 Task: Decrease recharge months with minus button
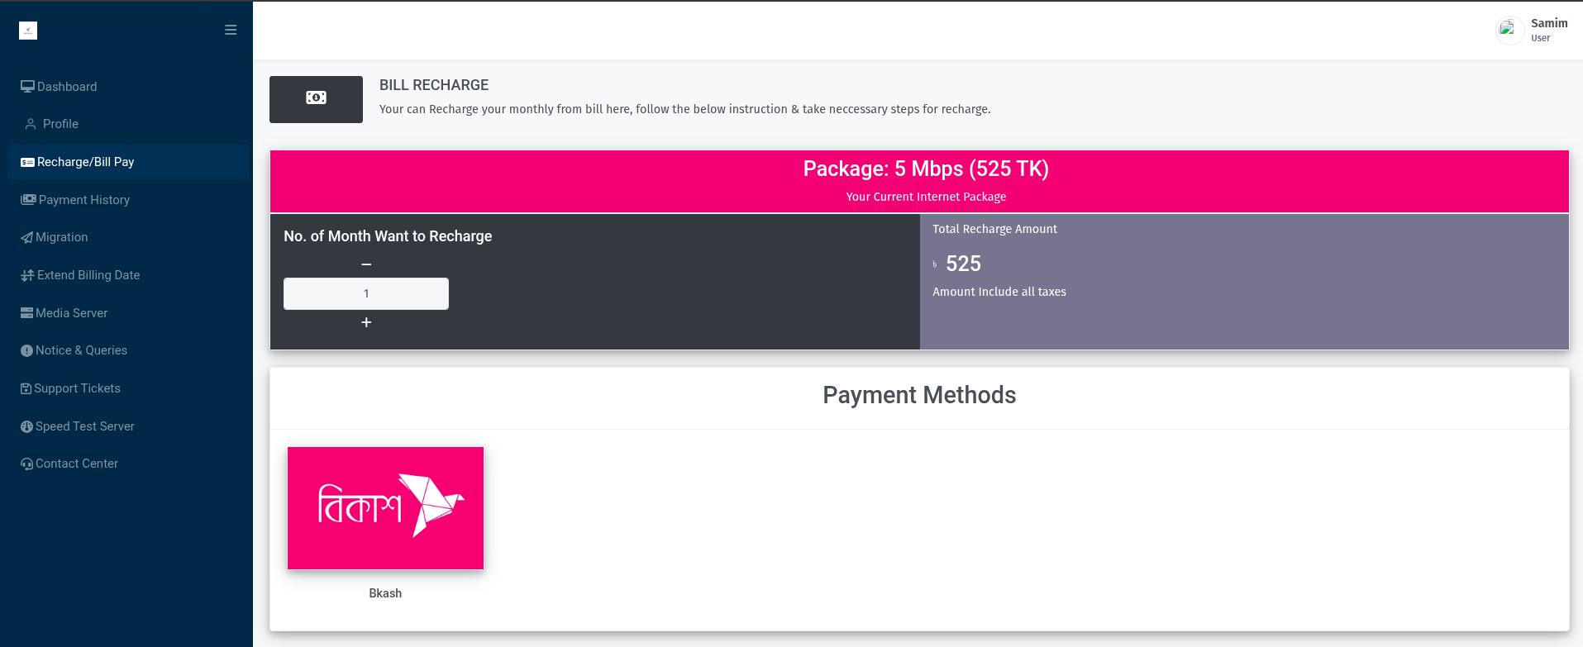pyautogui.click(x=366, y=264)
